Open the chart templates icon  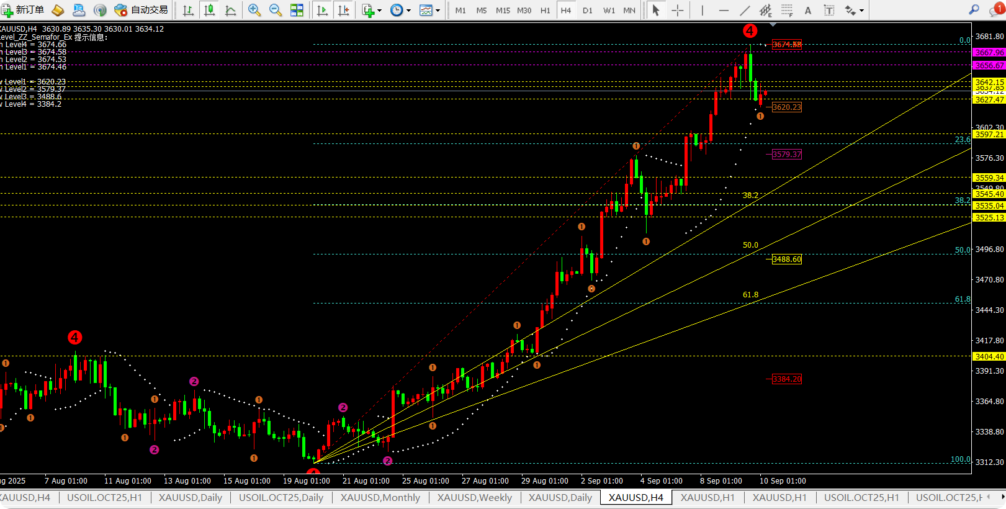pyautogui.click(x=426, y=10)
